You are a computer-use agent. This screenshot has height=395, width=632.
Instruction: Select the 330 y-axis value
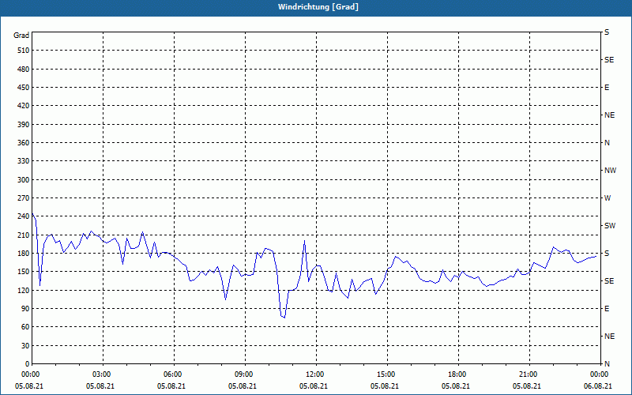[24, 161]
